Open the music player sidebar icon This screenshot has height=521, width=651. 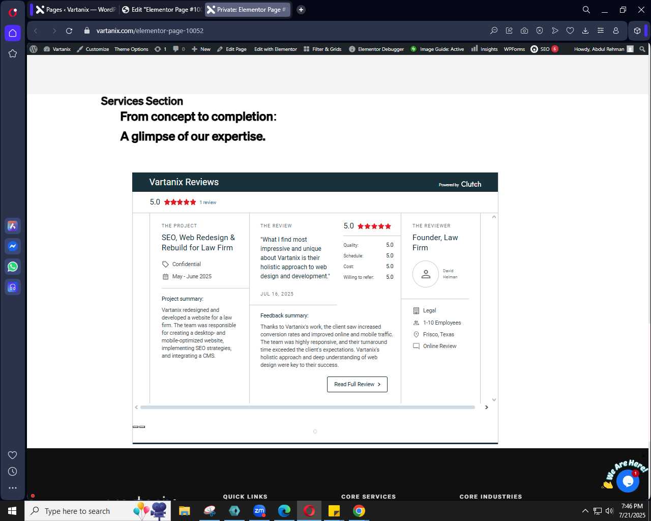point(13,287)
